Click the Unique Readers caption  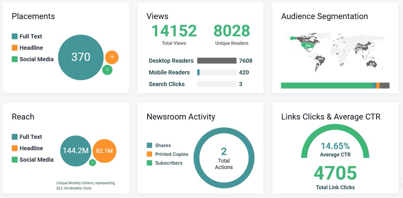tap(232, 43)
